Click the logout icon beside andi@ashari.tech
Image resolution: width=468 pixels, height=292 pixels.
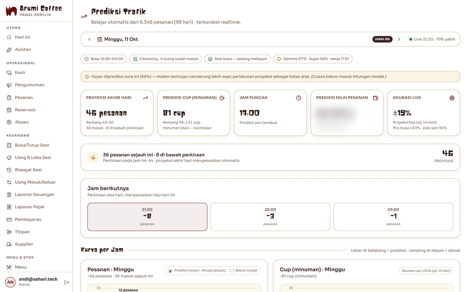67,282
